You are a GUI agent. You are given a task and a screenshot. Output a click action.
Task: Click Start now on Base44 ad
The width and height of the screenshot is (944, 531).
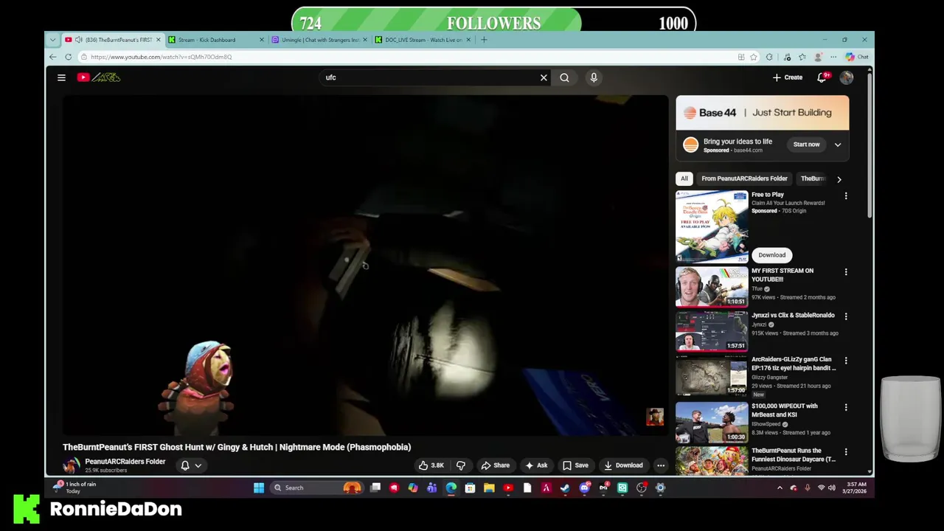[x=806, y=145]
